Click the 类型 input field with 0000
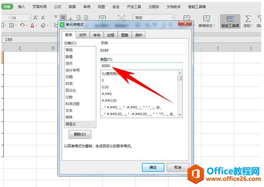 141,66
